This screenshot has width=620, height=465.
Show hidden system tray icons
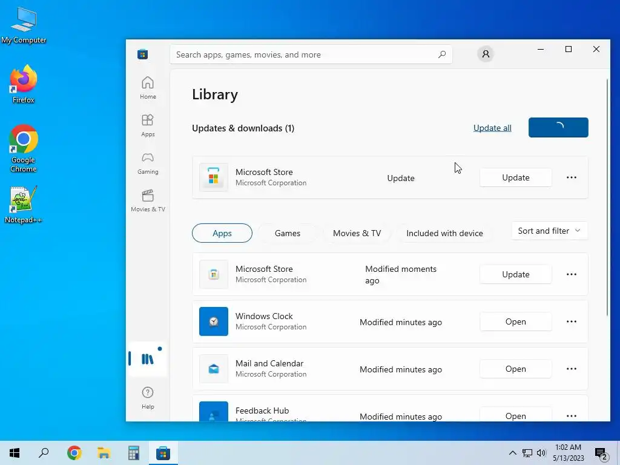pyautogui.click(x=512, y=453)
